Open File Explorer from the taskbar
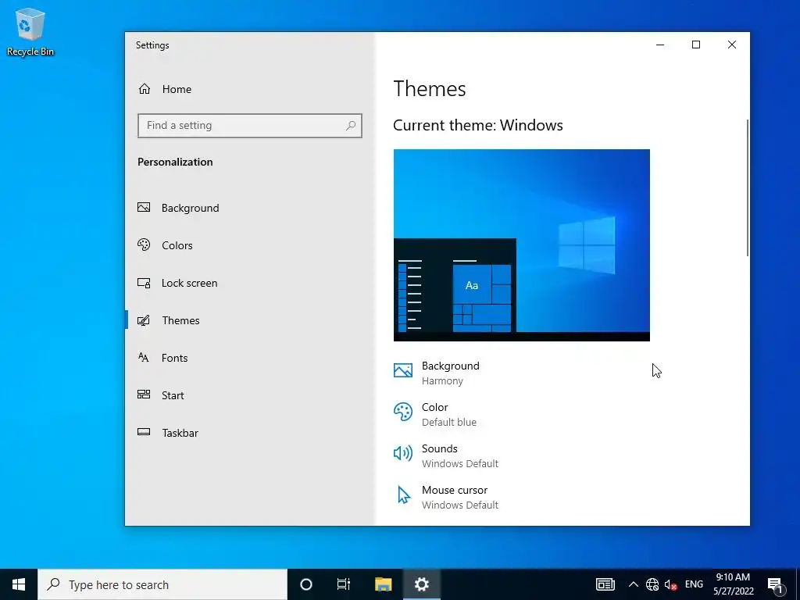 click(x=383, y=584)
